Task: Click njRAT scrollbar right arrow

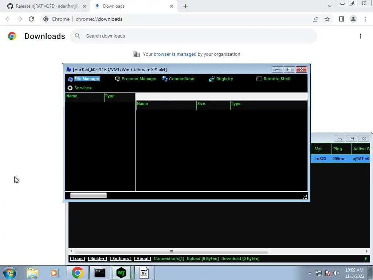Action: click(367, 252)
